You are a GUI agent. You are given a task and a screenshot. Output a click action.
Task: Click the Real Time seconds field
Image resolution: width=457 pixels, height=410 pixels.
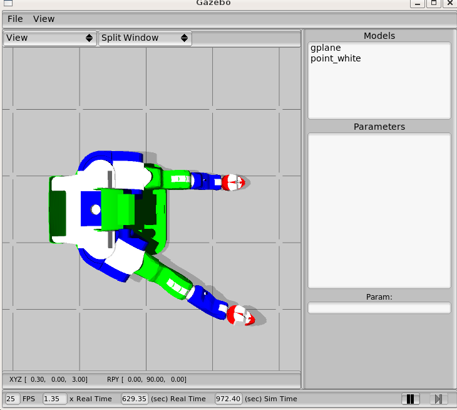(134, 399)
